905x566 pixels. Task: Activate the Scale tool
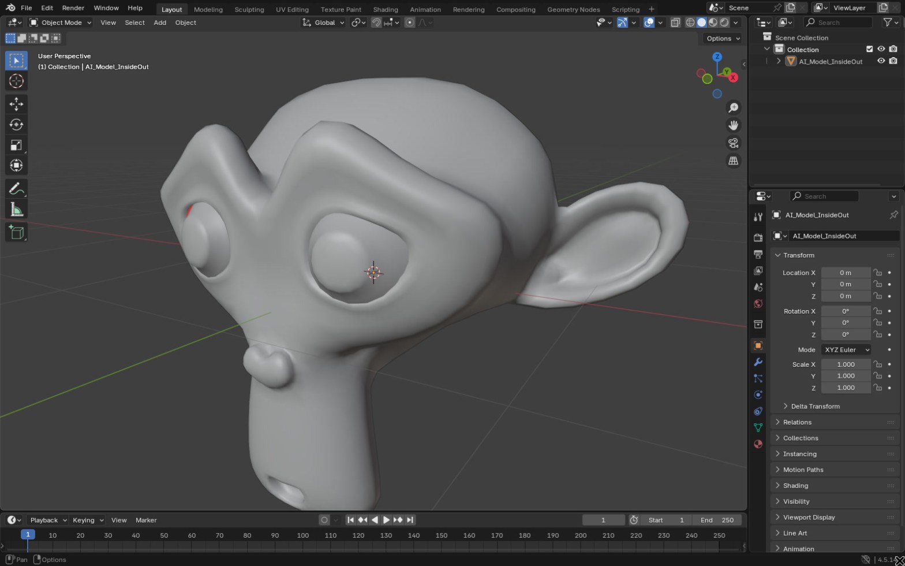point(16,145)
